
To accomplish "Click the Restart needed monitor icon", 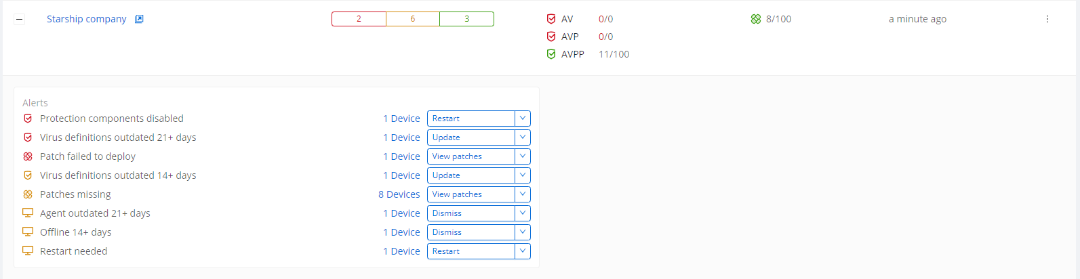I will coord(28,251).
